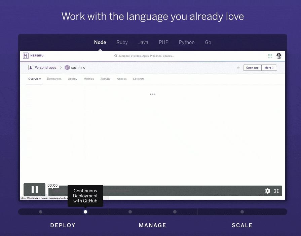The width and height of the screenshot is (301, 236).
Task: Expand the More dropdown
Action: 269,68
